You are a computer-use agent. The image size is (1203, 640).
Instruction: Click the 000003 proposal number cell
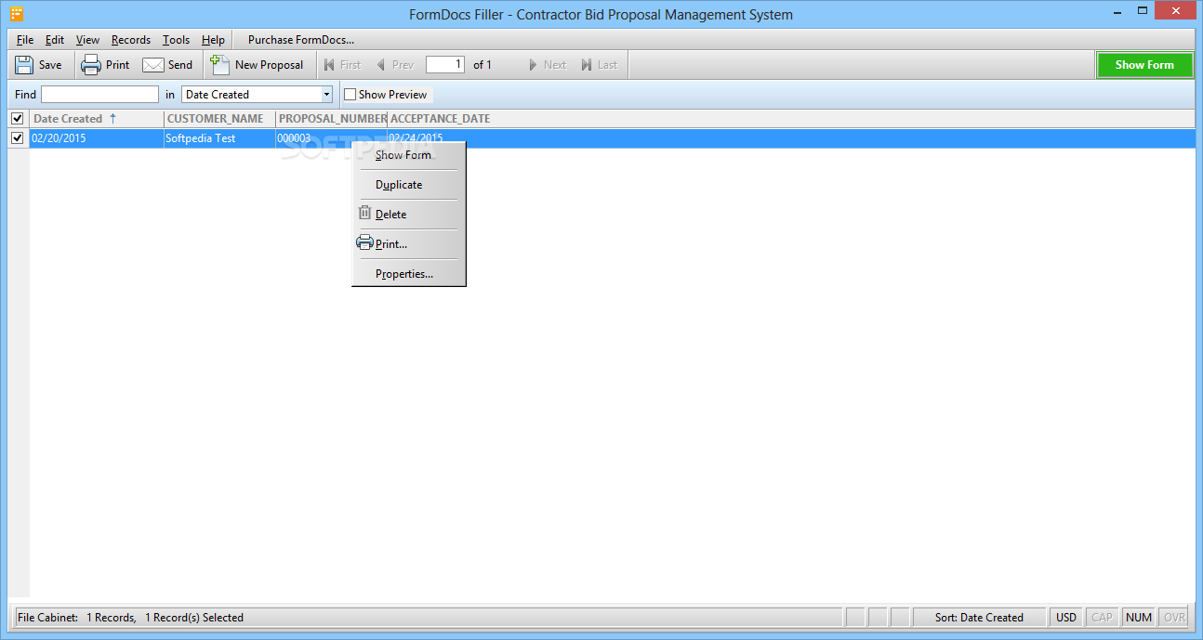tap(332, 138)
